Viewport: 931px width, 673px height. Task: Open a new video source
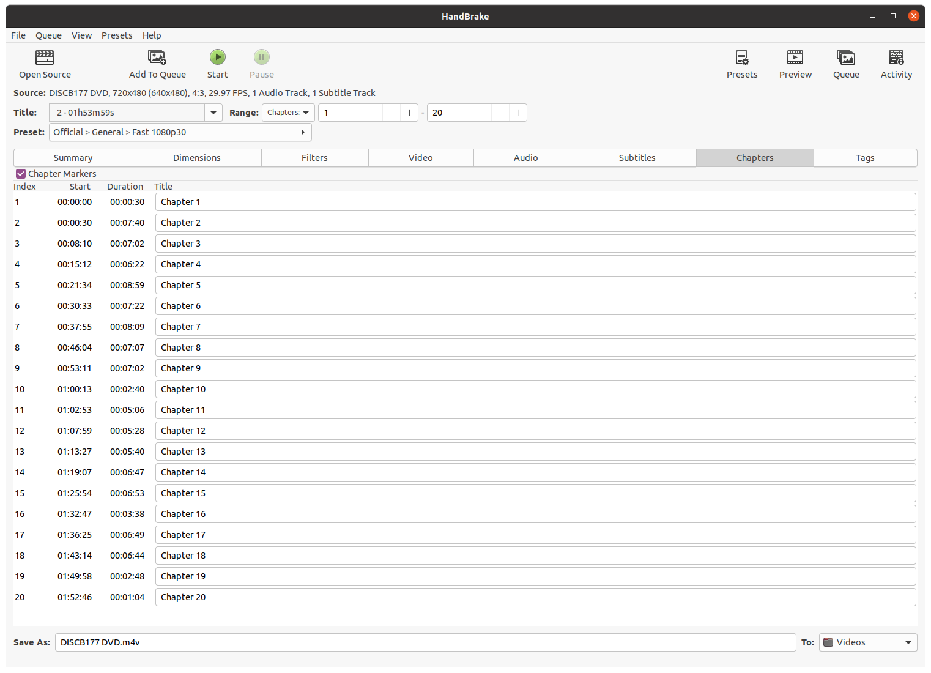pos(45,64)
